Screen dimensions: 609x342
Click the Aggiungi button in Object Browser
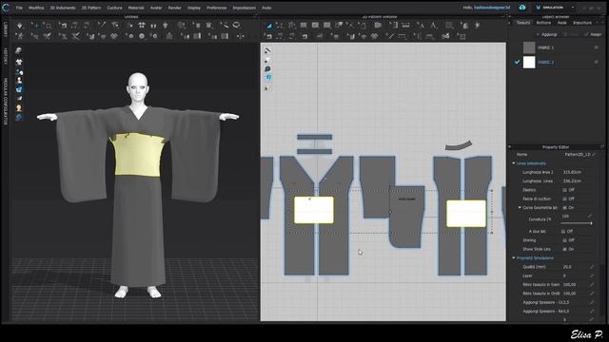click(x=547, y=34)
